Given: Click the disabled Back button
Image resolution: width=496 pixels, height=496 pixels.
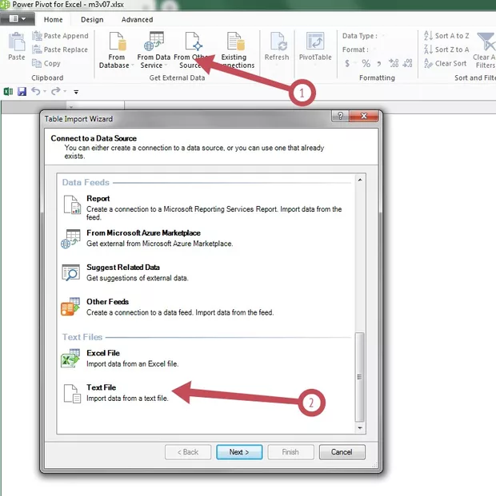Looking at the screenshot, I should tap(188, 452).
